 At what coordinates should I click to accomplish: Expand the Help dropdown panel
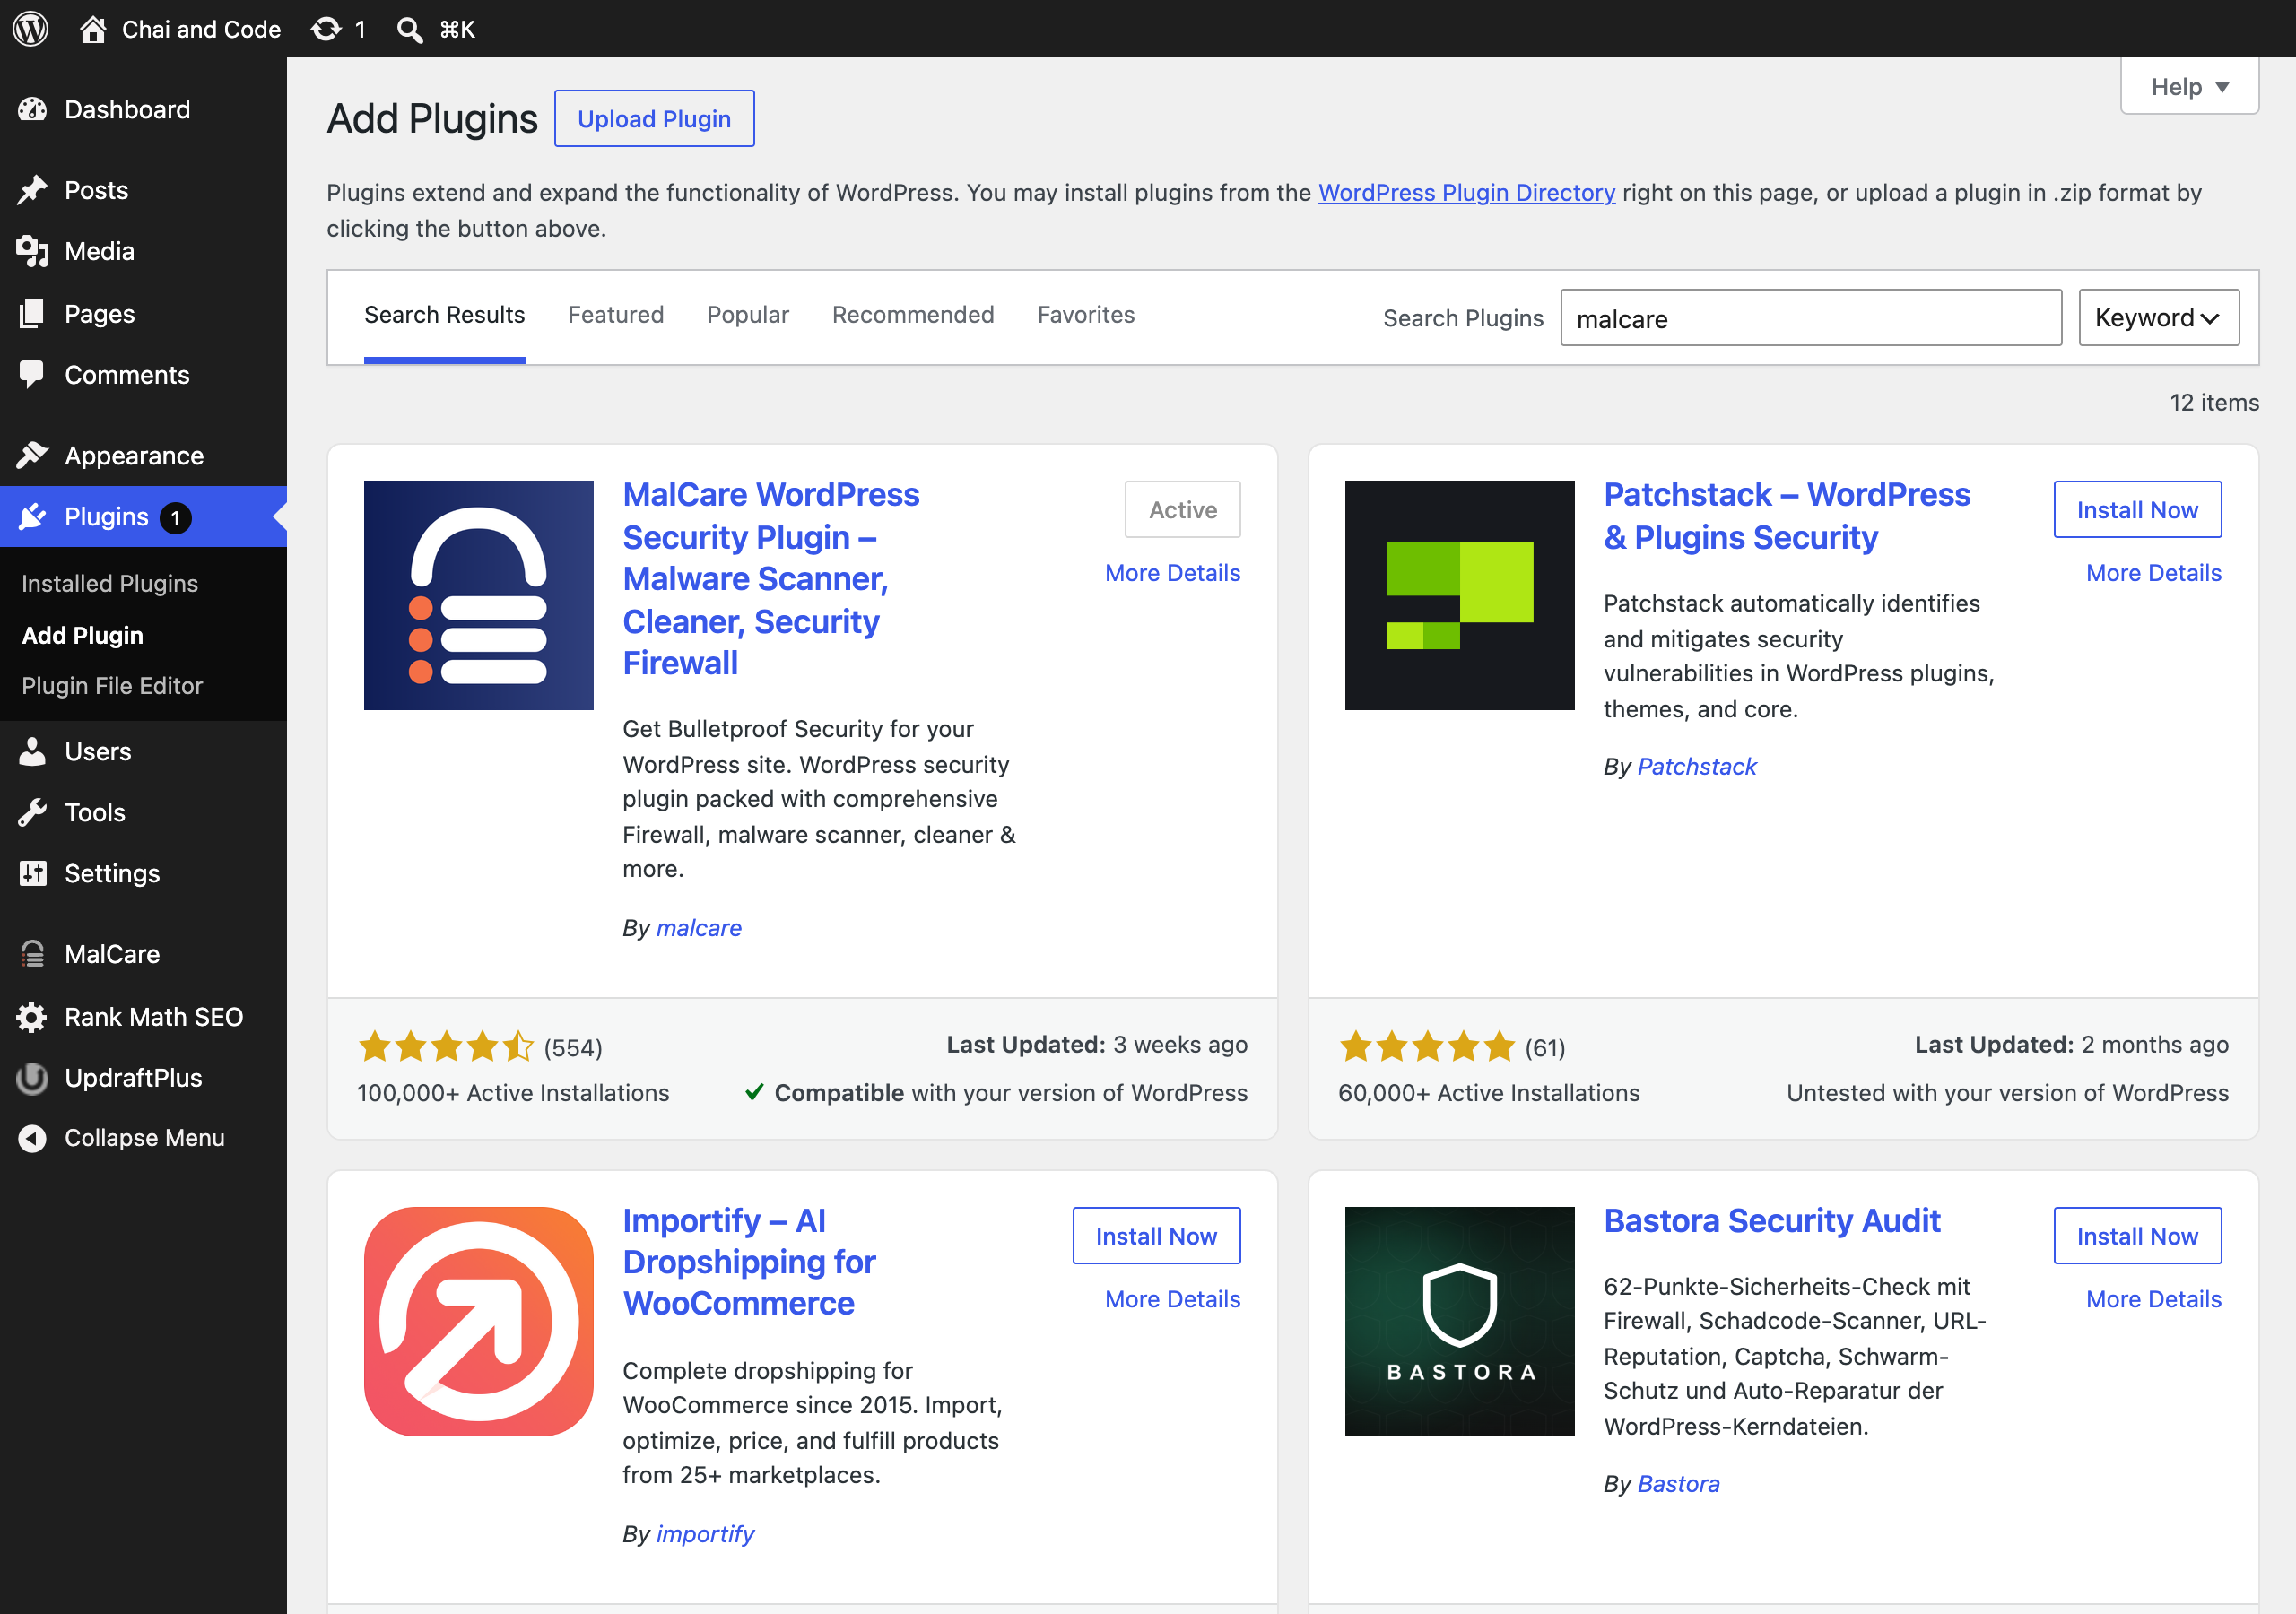click(2189, 87)
